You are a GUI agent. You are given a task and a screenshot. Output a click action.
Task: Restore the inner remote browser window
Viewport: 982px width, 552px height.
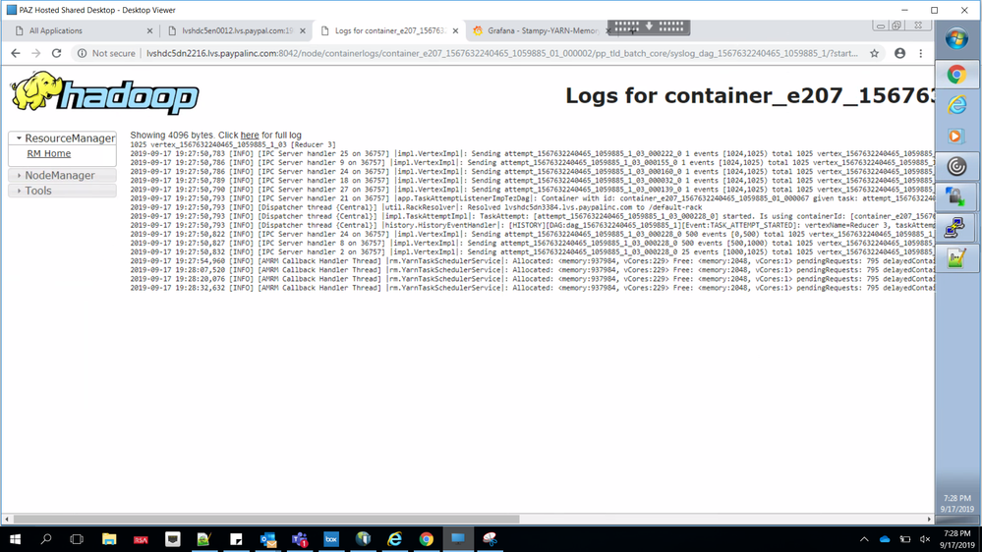pos(896,26)
